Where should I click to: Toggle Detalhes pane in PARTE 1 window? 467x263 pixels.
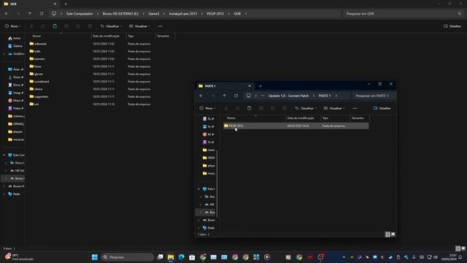(x=382, y=108)
